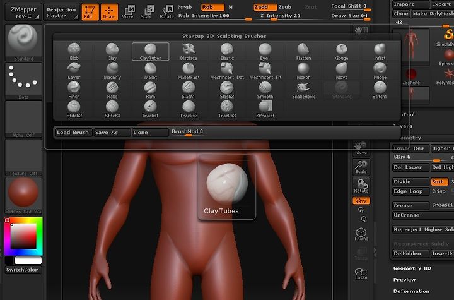This screenshot has height=300, width=454.
Task: Click the SwitchColor button
Action: tap(23, 270)
